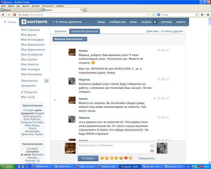Select message with the checkmark on the left
This screenshot has height=169, width=211.
tap(55, 100)
